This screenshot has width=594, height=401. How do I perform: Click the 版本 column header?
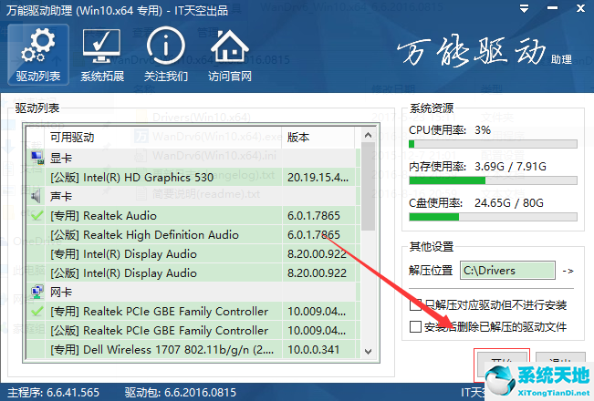click(x=318, y=138)
